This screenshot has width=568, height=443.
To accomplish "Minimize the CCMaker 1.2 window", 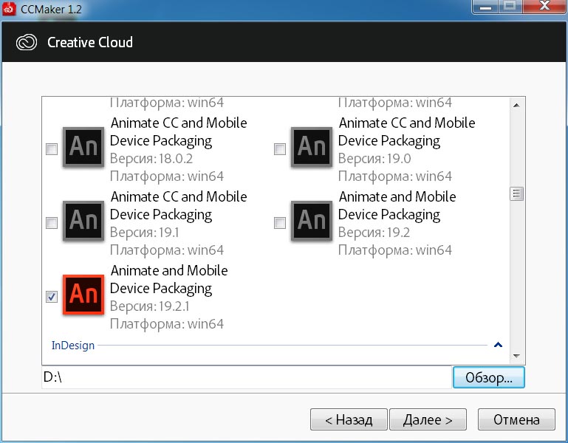I will point(486,7).
